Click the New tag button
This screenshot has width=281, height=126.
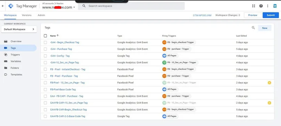[x=265, y=28]
